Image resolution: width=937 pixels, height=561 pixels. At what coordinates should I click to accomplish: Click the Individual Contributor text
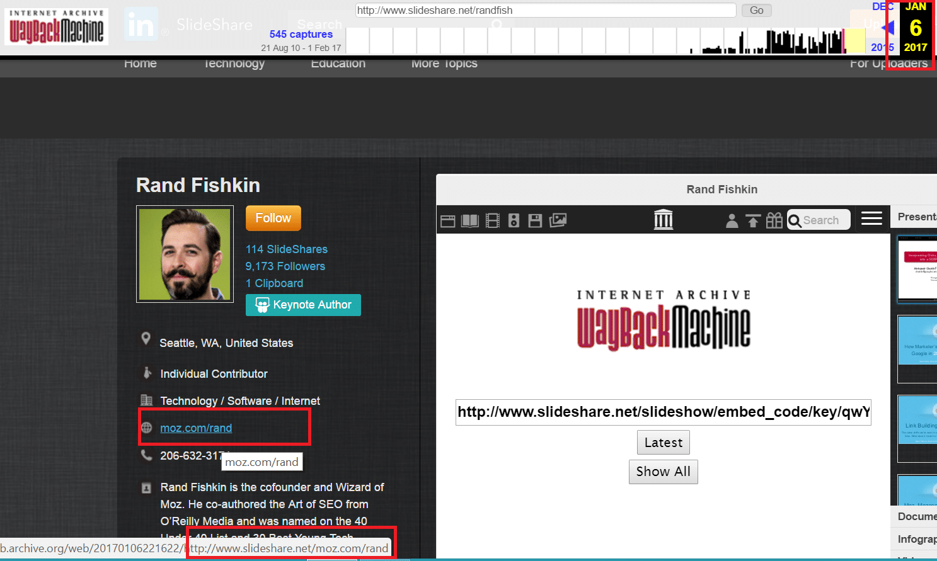[214, 374]
